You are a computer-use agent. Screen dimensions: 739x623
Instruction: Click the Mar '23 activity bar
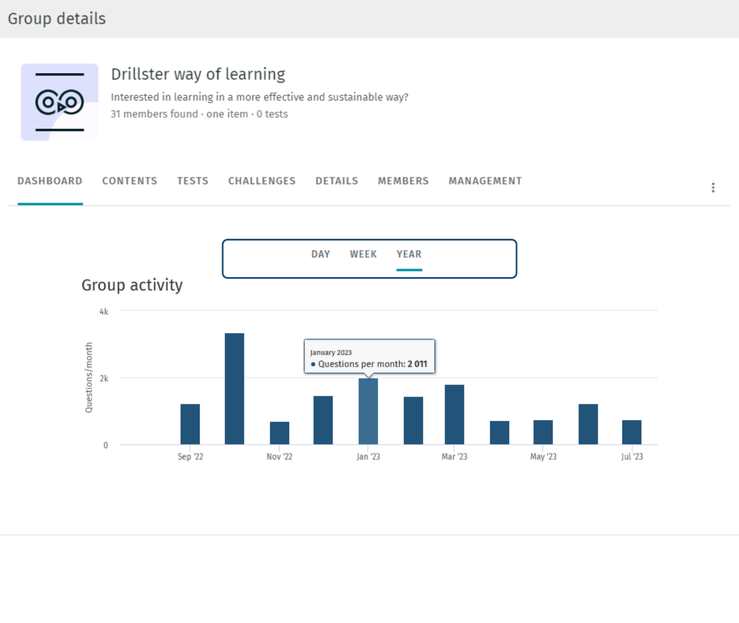454,414
